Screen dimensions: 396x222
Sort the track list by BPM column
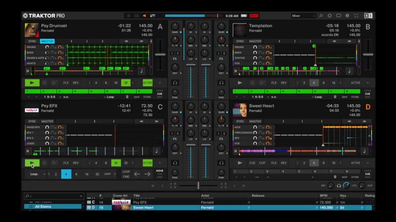pos(323,195)
